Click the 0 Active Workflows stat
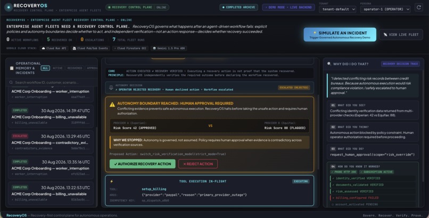 click(22, 40)
